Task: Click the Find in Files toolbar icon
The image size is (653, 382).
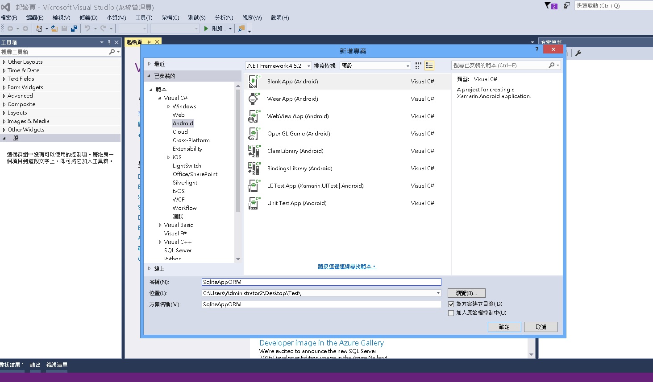Action: [x=241, y=29]
